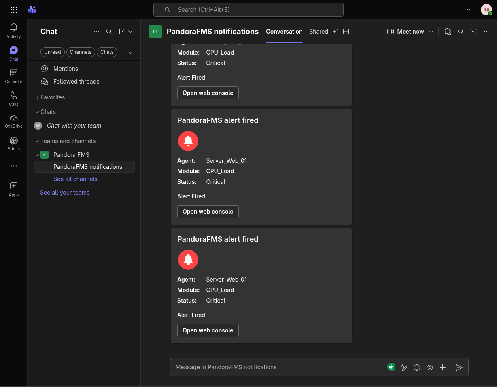Viewport: 497px width, 387px height.
Task: Open the message format pen icon
Action: (x=404, y=367)
